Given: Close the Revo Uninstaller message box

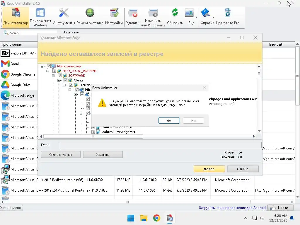Looking at the screenshot, I should [x=204, y=88].
